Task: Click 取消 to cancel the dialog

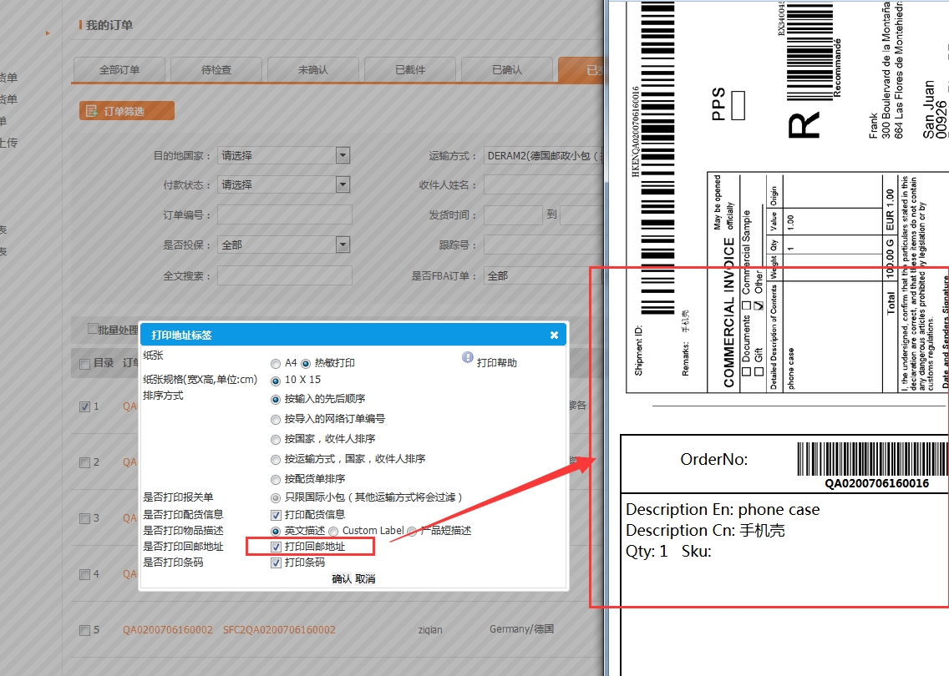Action: (x=366, y=579)
